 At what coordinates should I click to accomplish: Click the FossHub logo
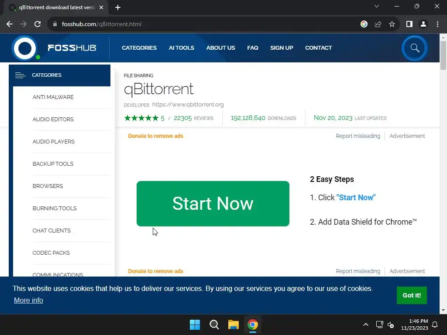(54, 48)
